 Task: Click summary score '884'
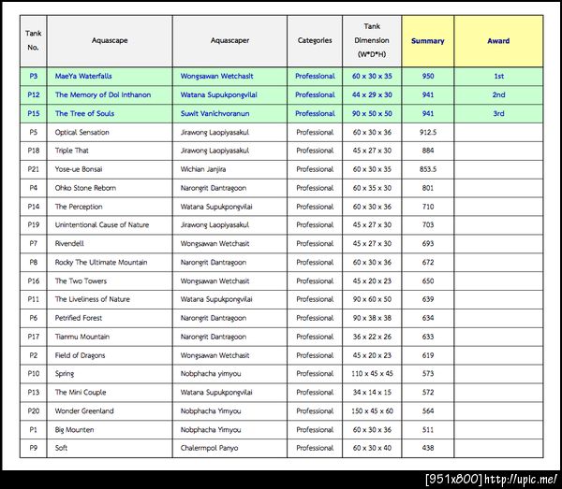pos(428,151)
